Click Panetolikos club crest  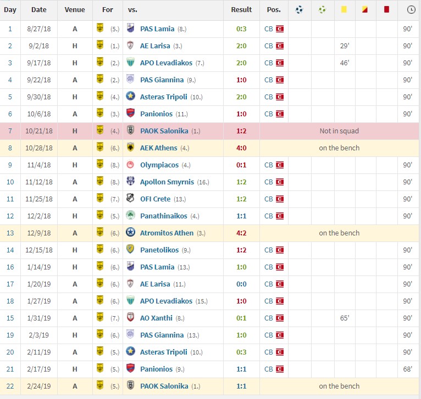pyautogui.click(x=130, y=249)
